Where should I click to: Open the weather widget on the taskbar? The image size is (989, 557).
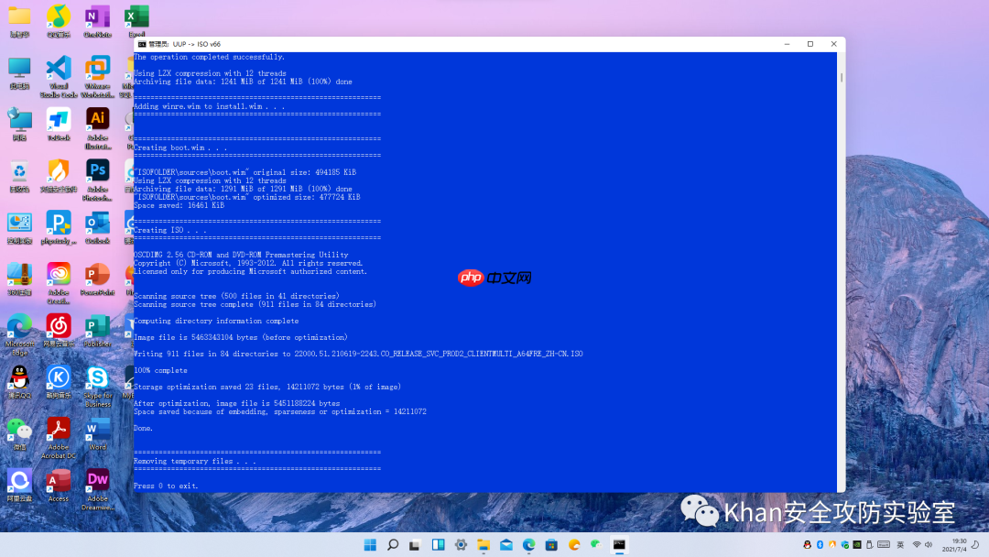pyautogui.click(x=575, y=543)
